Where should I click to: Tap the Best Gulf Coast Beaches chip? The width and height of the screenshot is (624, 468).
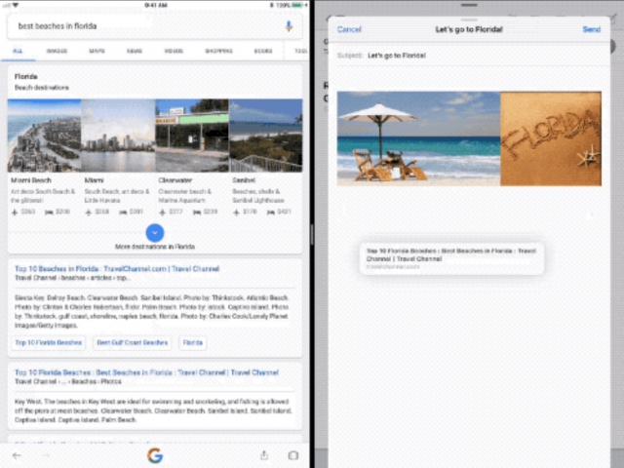133,342
